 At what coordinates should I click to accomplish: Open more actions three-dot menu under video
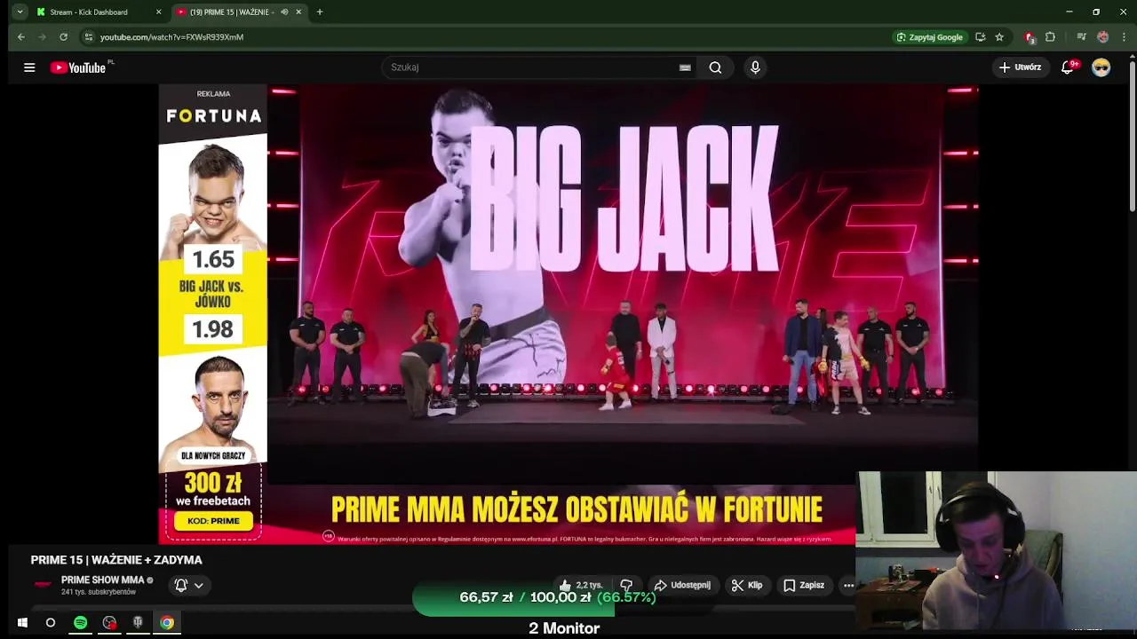(848, 586)
